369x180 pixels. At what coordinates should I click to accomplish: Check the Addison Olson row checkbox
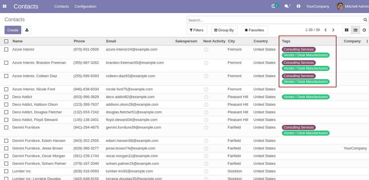tap(6, 105)
